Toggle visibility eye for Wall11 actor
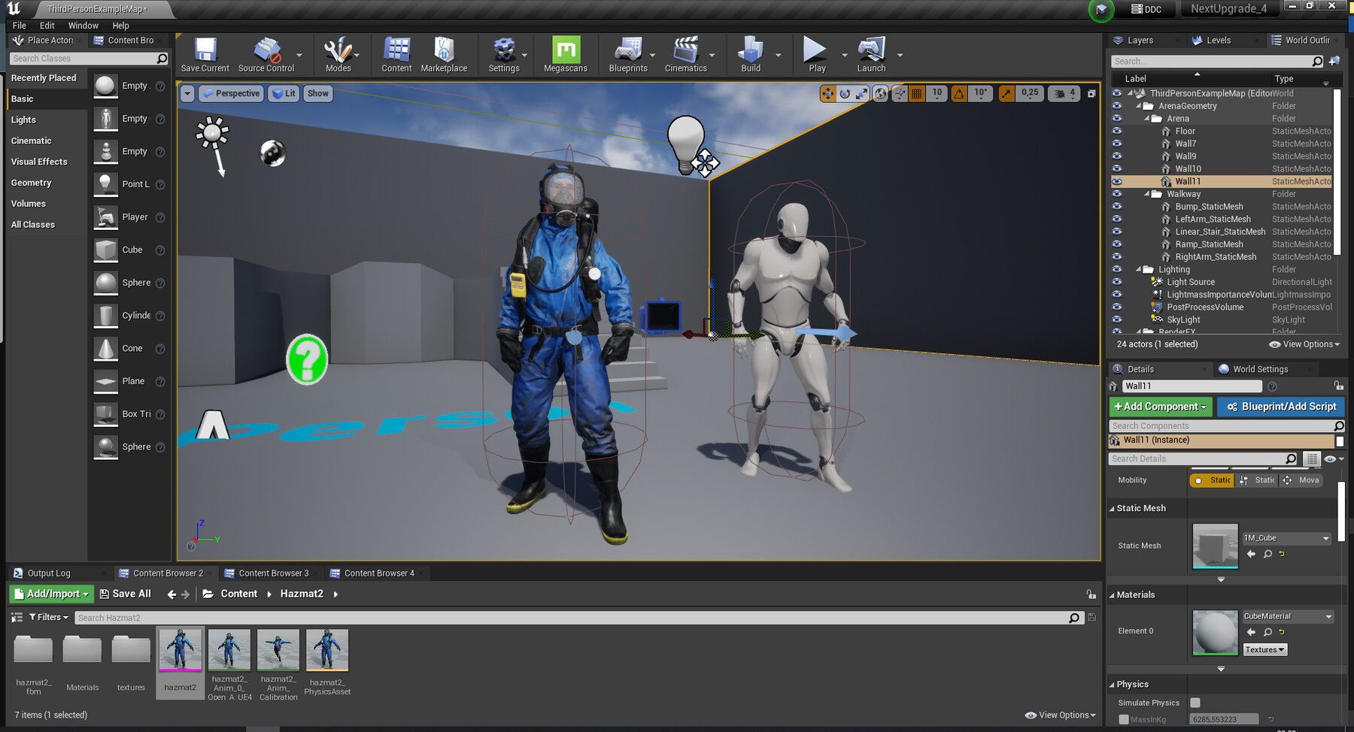1354x732 pixels. click(x=1117, y=181)
